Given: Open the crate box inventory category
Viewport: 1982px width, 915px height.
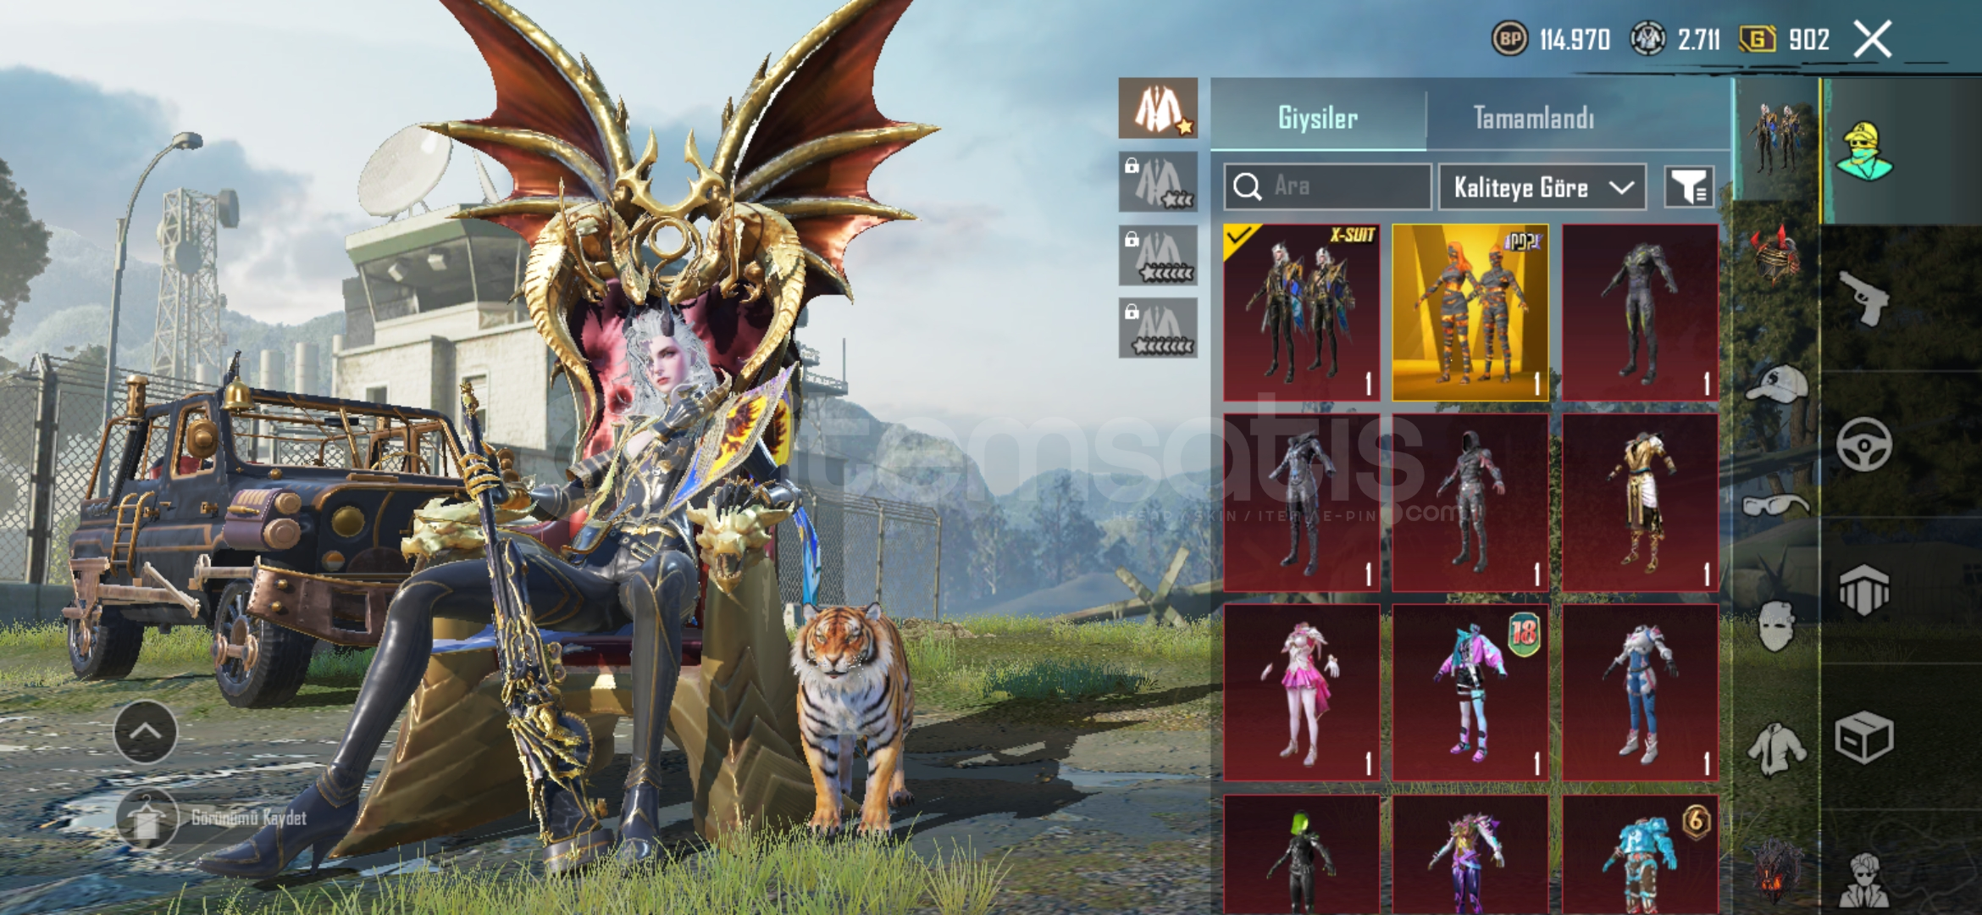Looking at the screenshot, I should [1863, 737].
